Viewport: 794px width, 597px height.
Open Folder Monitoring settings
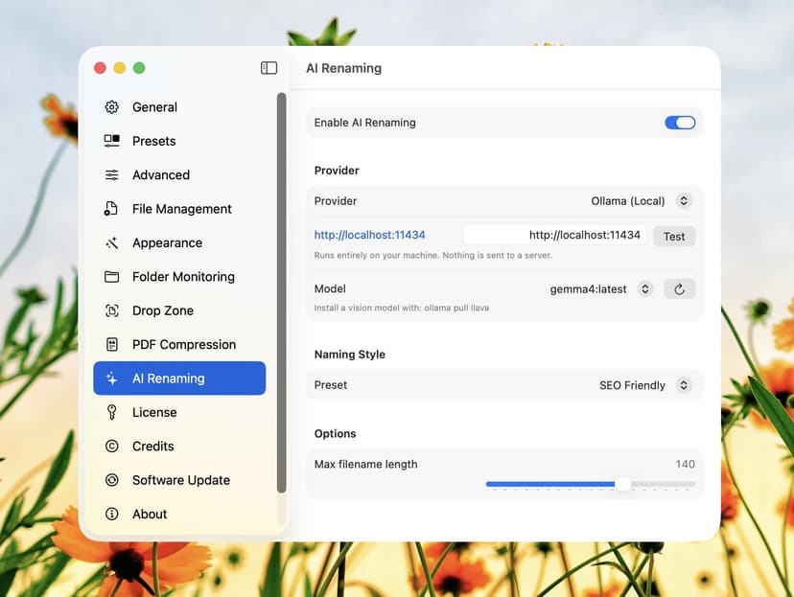click(x=179, y=277)
